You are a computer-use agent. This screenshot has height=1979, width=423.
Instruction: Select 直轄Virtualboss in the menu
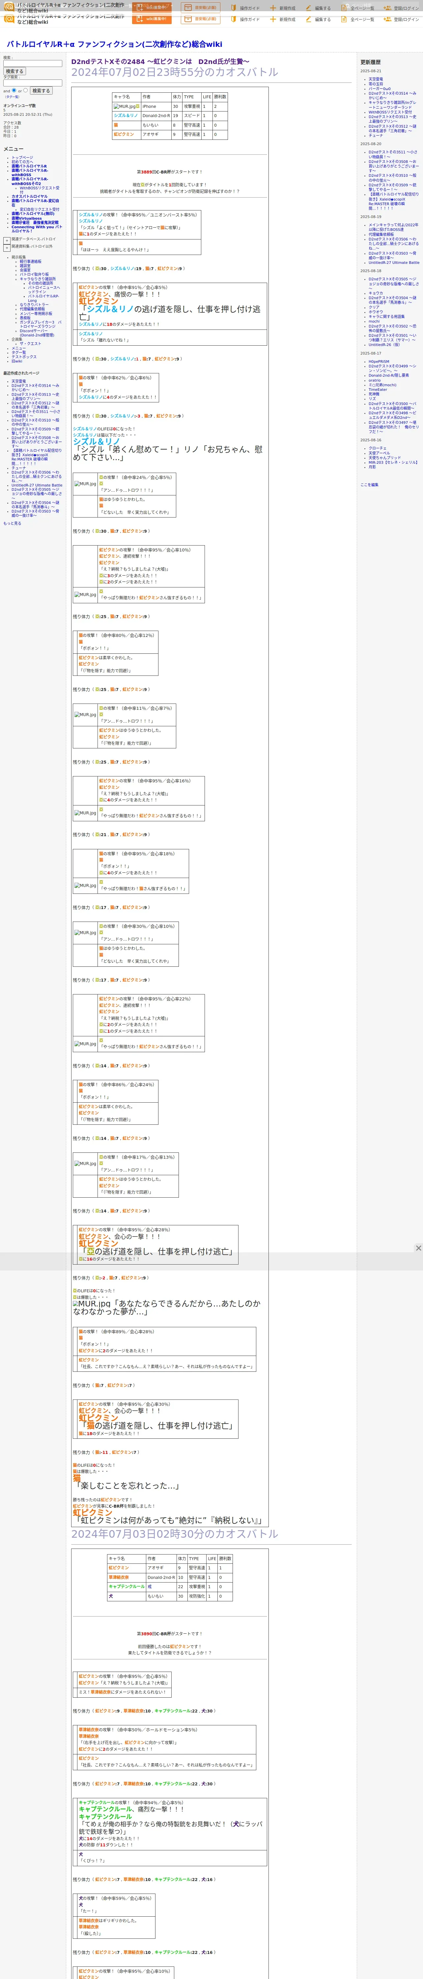coord(27,218)
